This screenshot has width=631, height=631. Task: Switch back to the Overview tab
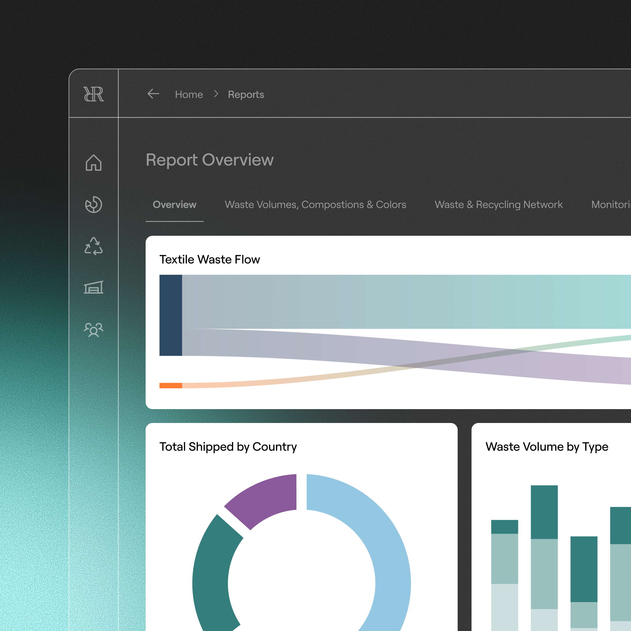tap(175, 205)
